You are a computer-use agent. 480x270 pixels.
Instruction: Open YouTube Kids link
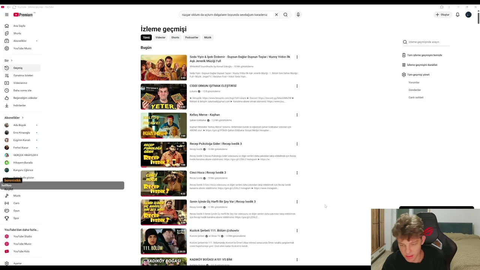(x=21, y=251)
